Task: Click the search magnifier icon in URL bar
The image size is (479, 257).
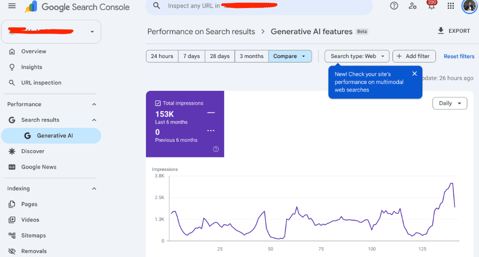Action: 156,6
